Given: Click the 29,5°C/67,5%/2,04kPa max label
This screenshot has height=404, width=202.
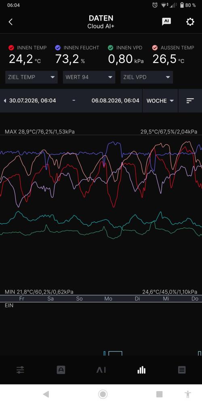Looking at the screenshot, I should (x=169, y=132).
